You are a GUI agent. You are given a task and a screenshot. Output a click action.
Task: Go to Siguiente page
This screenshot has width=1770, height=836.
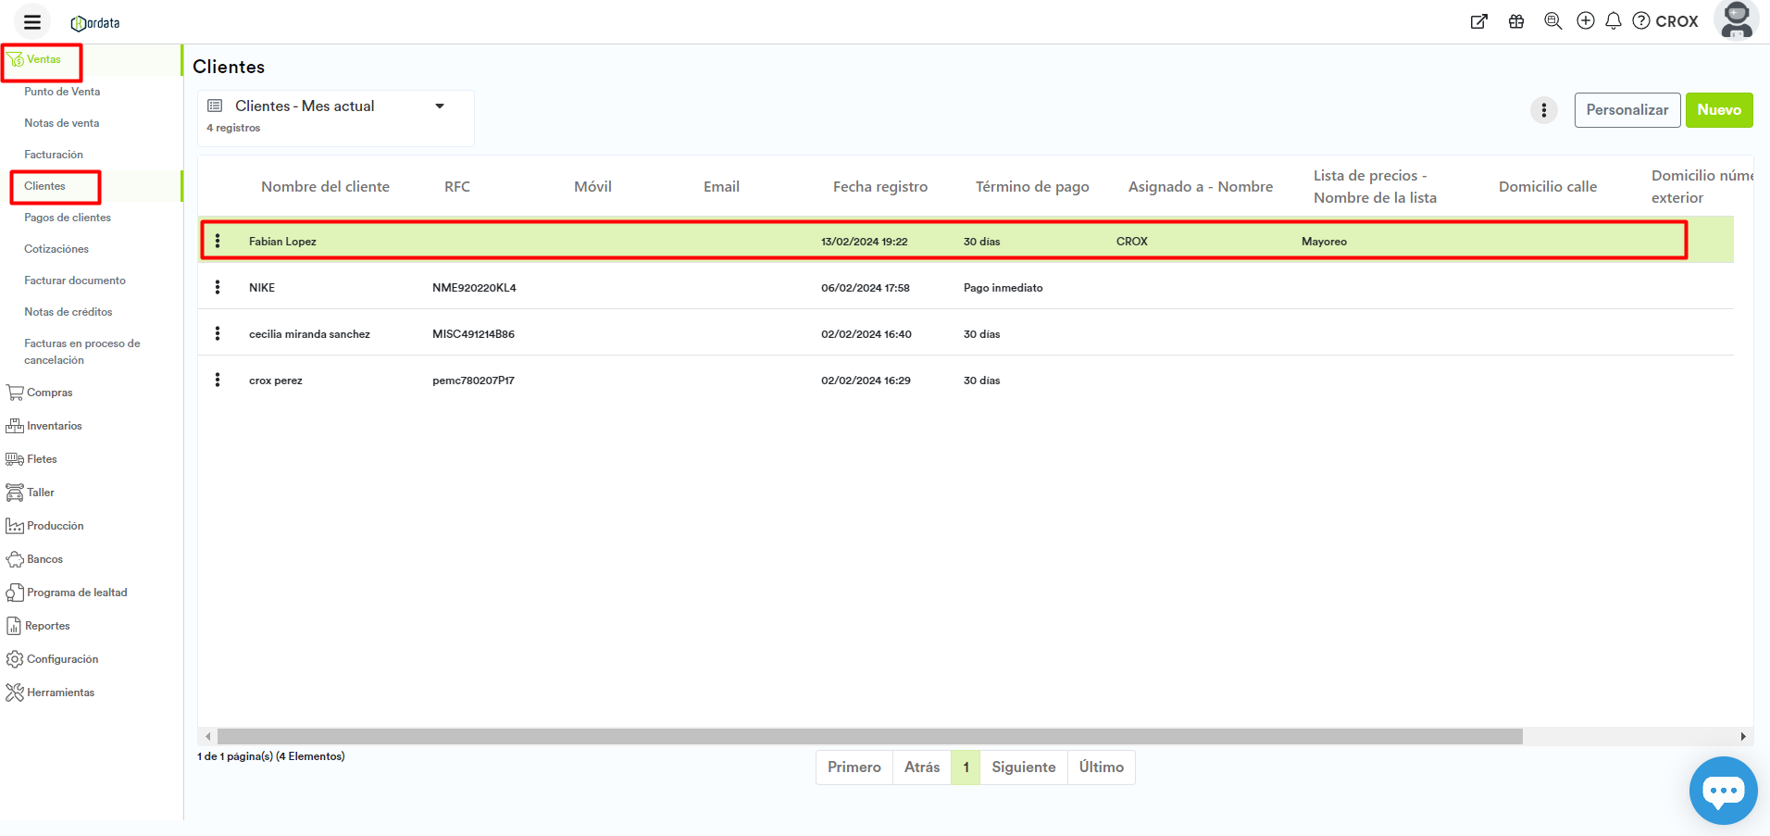pos(1023,767)
